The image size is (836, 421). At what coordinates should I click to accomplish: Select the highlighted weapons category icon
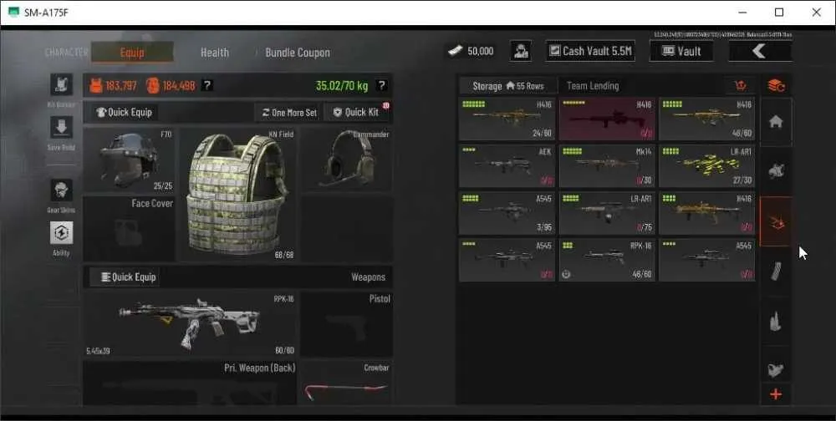pos(776,221)
